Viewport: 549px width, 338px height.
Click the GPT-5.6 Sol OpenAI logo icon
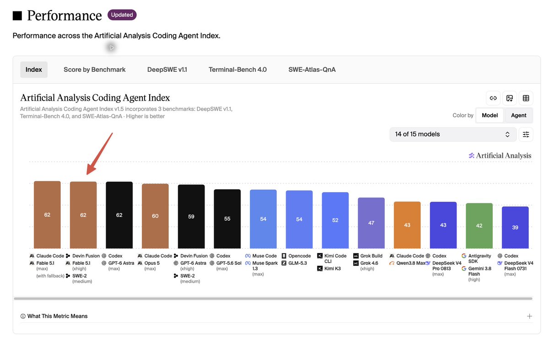point(212,263)
